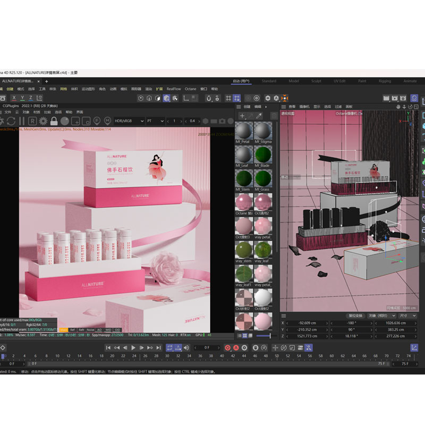Open the PT kernel dropdown
The height and width of the screenshot is (425, 425).
155,121
